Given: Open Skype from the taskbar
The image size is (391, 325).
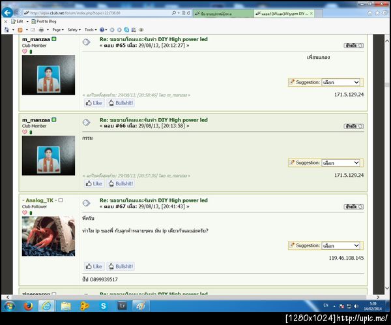Looking at the screenshot, I should 104,306.
